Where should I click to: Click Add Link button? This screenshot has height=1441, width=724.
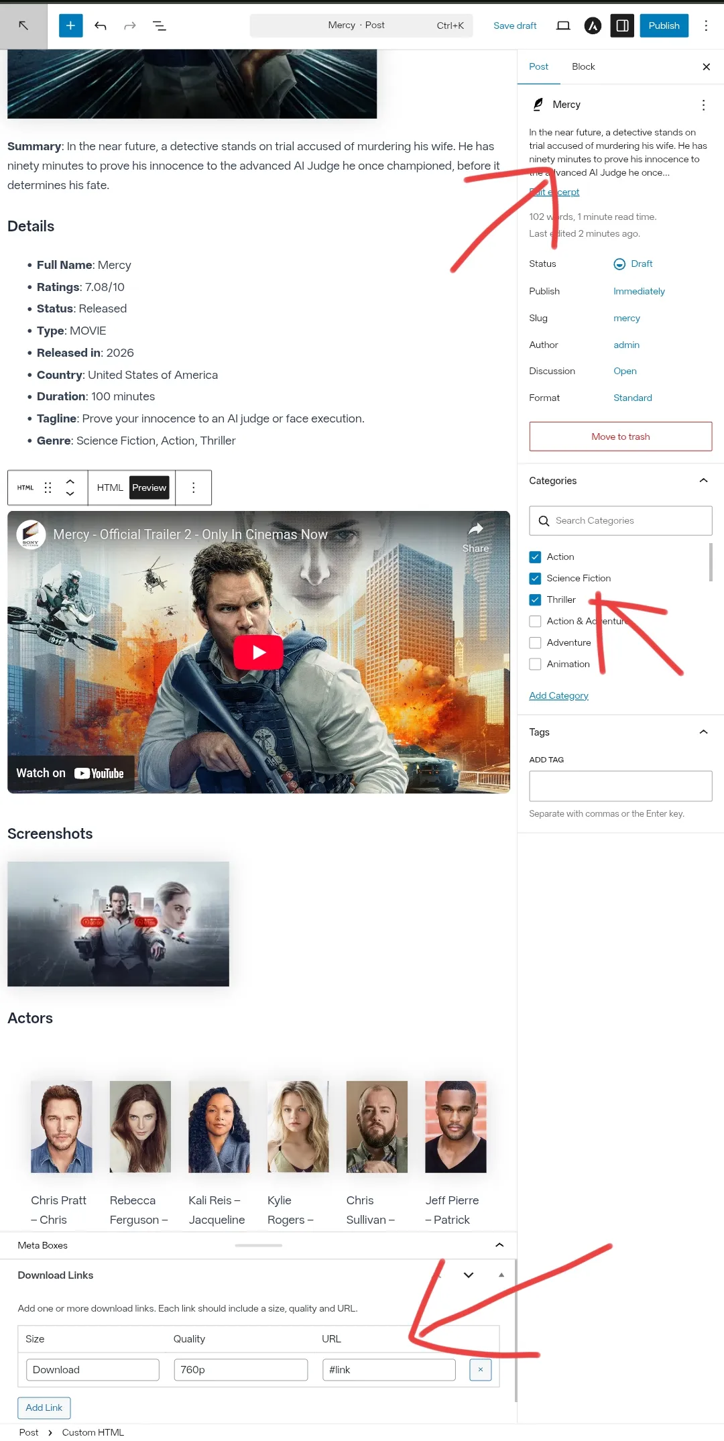44,1407
